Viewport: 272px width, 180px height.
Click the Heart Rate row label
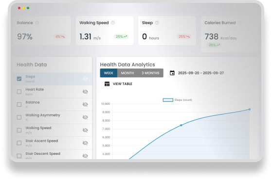click(35, 89)
